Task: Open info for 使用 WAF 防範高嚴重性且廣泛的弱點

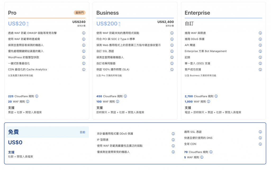Action: point(173,146)
